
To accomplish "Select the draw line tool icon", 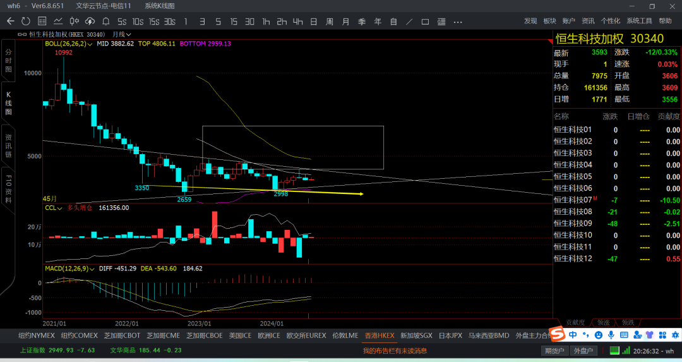I will (409, 21).
